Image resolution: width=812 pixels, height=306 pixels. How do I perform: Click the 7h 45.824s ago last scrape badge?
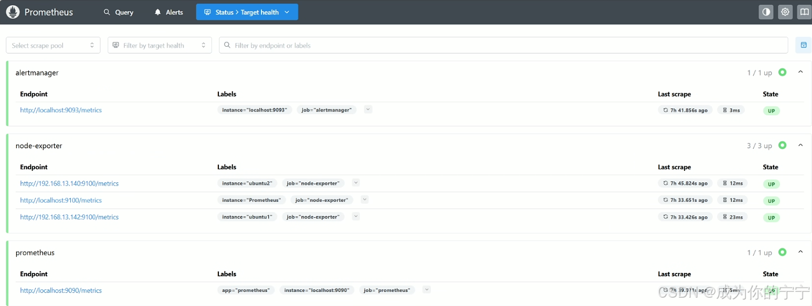point(685,183)
